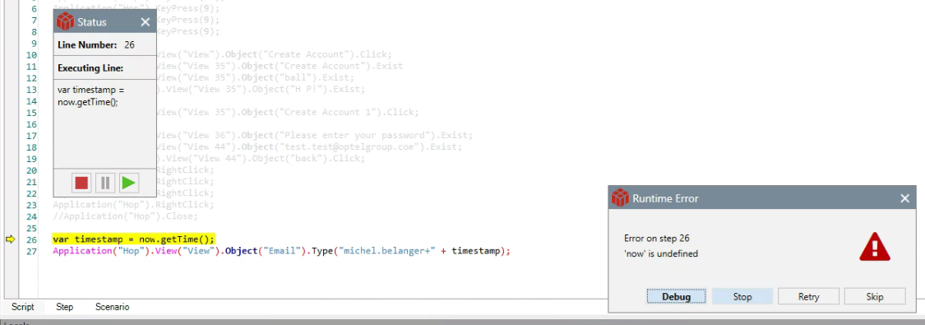Select the Scenario tab

tap(112, 307)
